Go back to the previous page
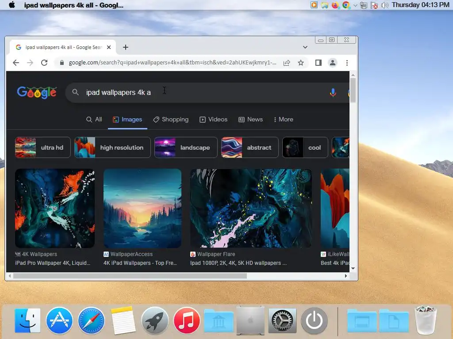 (x=16, y=63)
